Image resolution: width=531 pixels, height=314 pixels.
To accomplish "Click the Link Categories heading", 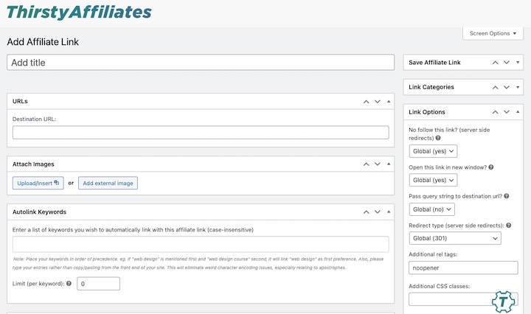I will click(x=431, y=87).
